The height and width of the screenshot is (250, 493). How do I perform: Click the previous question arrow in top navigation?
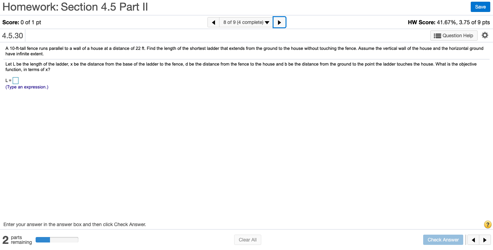[213, 23]
